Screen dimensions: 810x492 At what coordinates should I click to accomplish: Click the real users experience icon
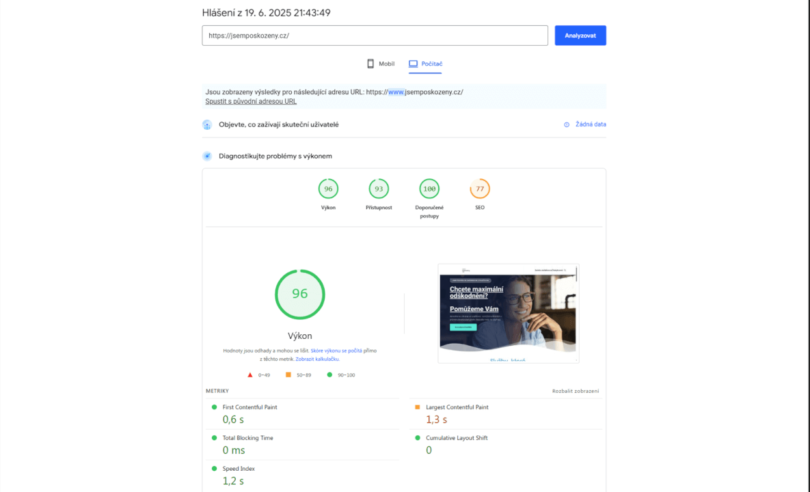[207, 124]
